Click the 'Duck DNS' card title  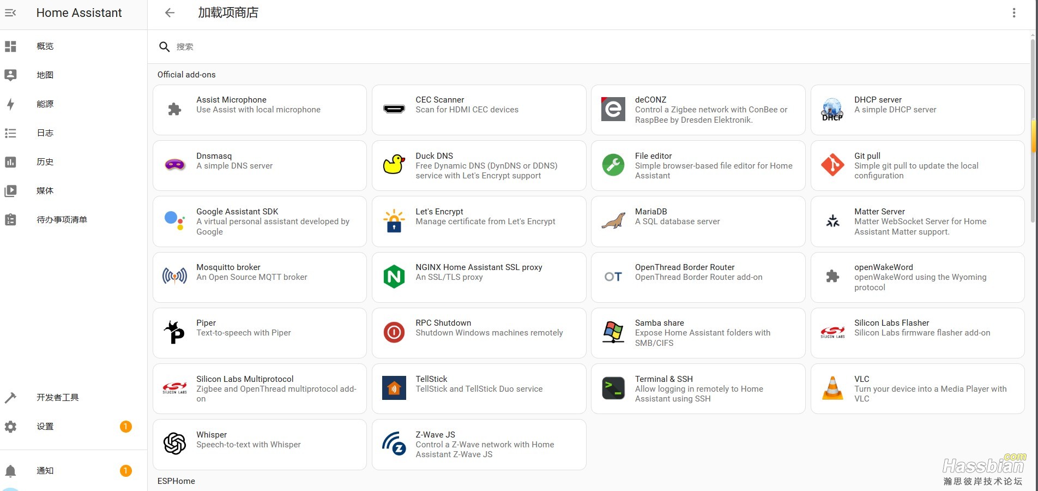(434, 156)
